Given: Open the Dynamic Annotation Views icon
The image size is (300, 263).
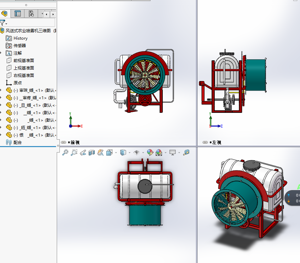Looking at the screenshot, I should (x=100, y=153).
